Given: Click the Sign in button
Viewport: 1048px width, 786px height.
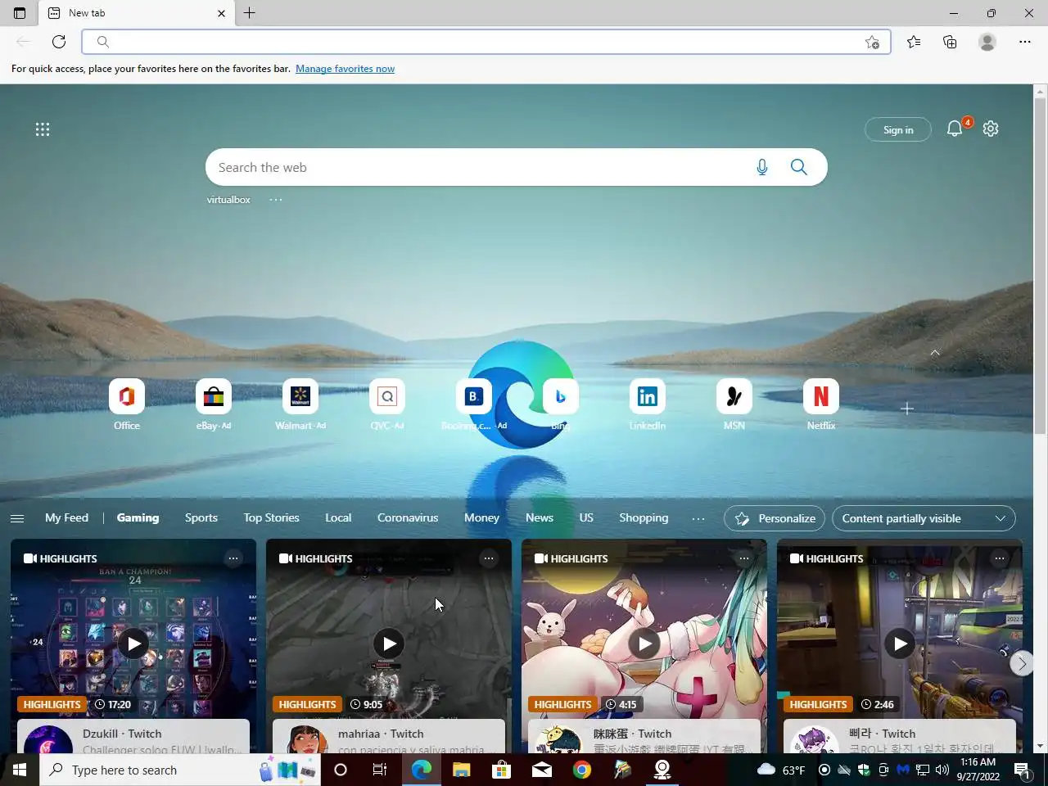Looking at the screenshot, I should 898,129.
